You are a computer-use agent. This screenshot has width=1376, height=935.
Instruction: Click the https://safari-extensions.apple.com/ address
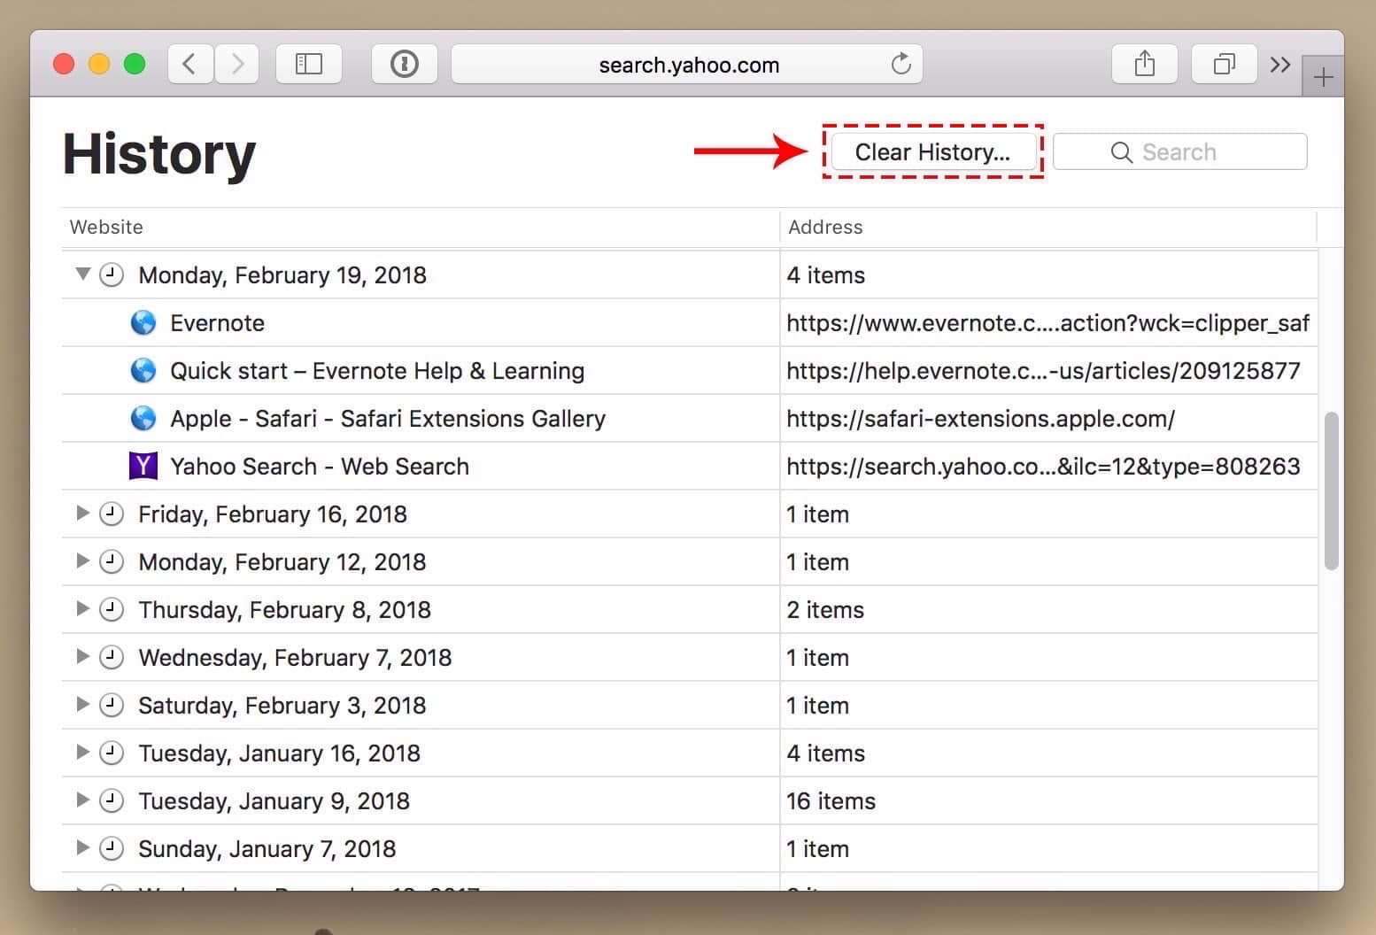click(981, 419)
